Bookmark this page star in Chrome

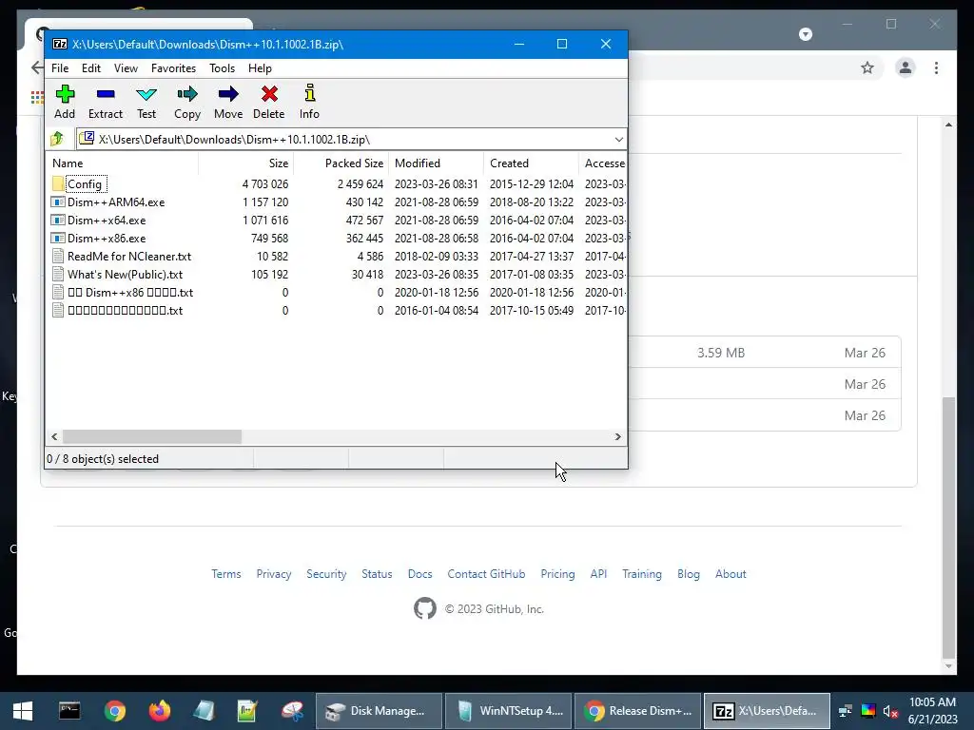[867, 67]
